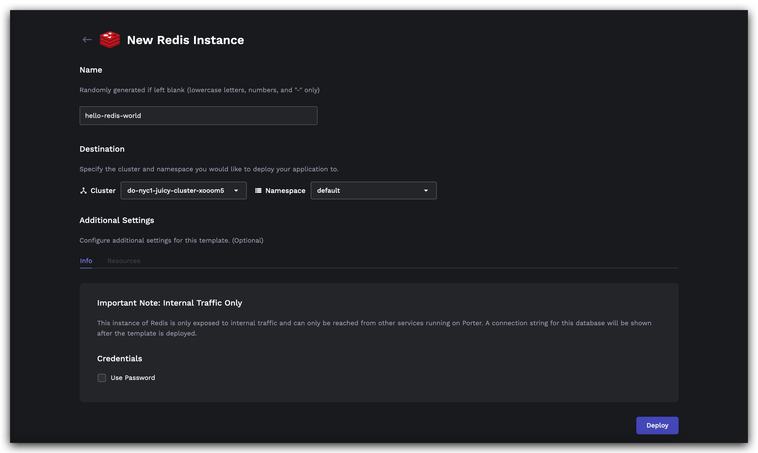Click the Credentials heading
Screen dimensions: 758x453
pos(120,358)
